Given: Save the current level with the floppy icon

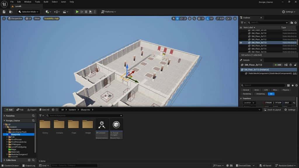Looking at the screenshot, I should pos(4,12).
